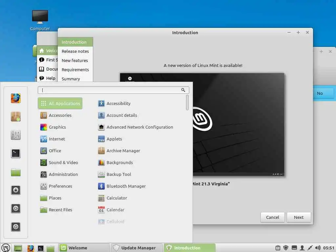
Task: Open Files folder icon in menu favorites
Action: pos(16,172)
